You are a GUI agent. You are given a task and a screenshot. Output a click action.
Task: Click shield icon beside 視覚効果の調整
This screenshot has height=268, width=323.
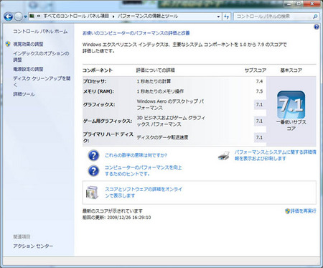[8, 44]
